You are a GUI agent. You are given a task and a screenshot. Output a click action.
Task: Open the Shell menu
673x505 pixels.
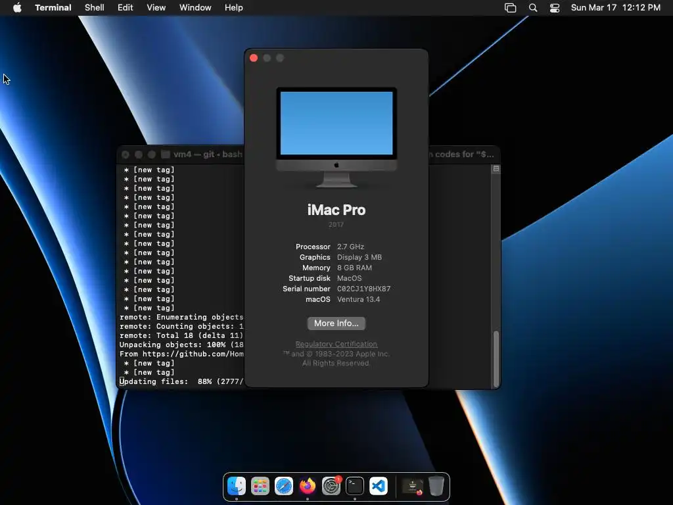[x=94, y=8]
